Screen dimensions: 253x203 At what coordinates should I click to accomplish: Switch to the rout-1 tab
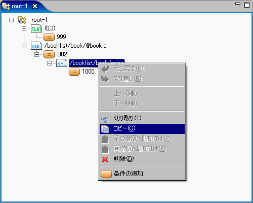[x=19, y=6]
